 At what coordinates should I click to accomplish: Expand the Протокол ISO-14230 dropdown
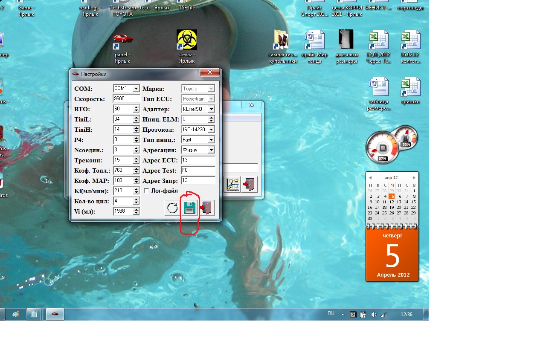coord(211,130)
